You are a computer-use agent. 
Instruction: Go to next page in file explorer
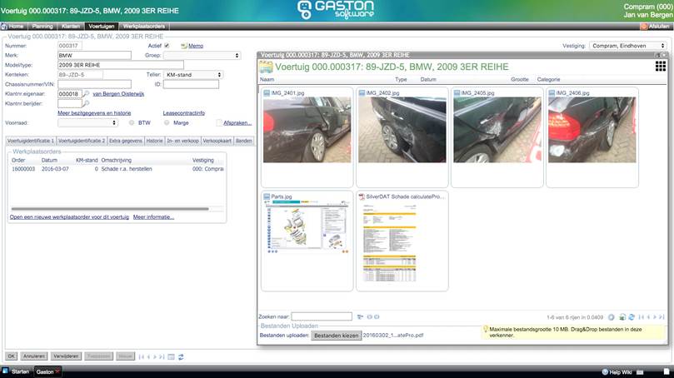click(x=655, y=317)
